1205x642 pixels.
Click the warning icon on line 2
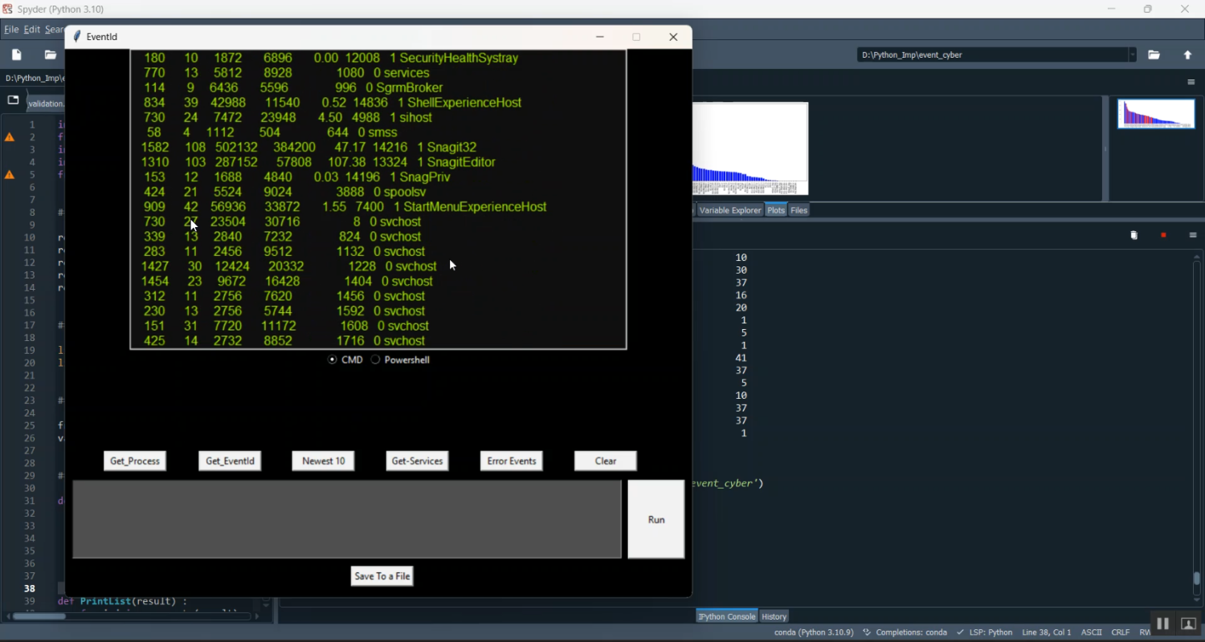[x=10, y=137]
